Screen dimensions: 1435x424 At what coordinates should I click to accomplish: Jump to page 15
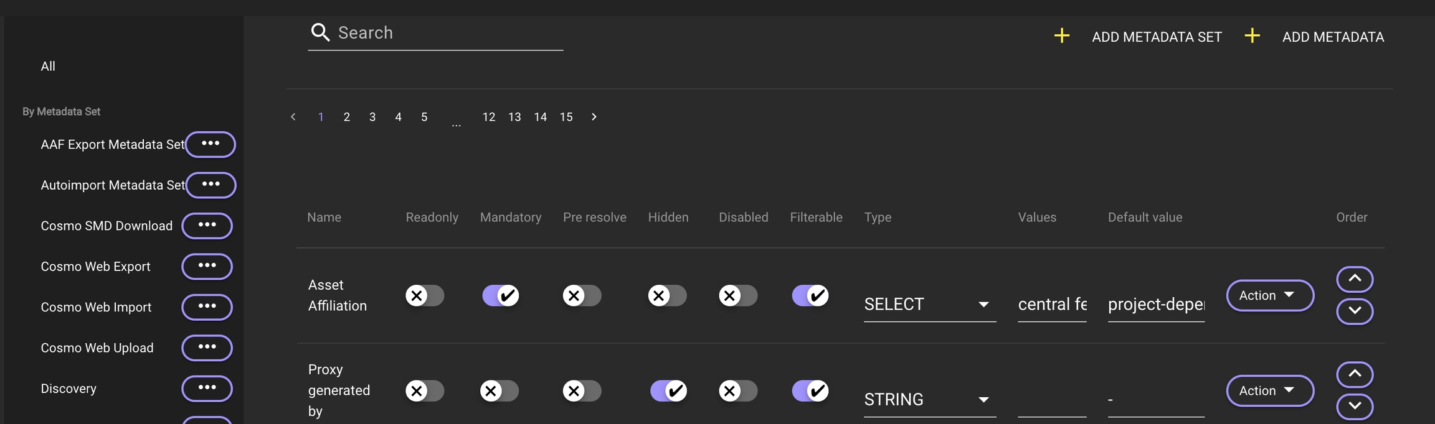(x=566, y=117)
